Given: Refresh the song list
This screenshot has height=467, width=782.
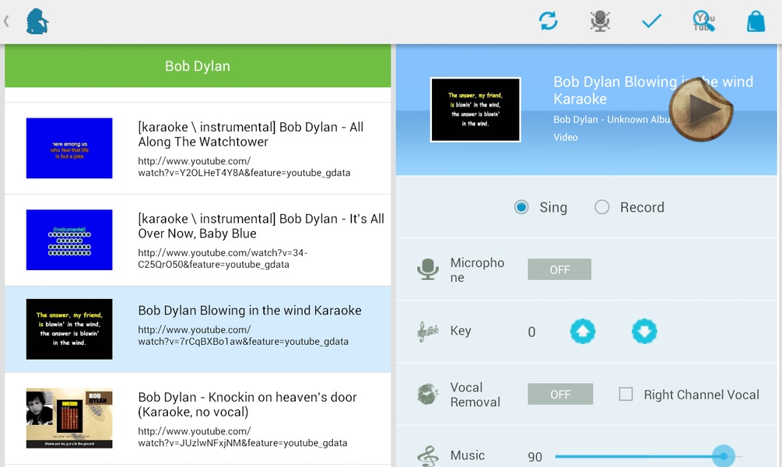Looking at the screenshot, I should [548, 21].
